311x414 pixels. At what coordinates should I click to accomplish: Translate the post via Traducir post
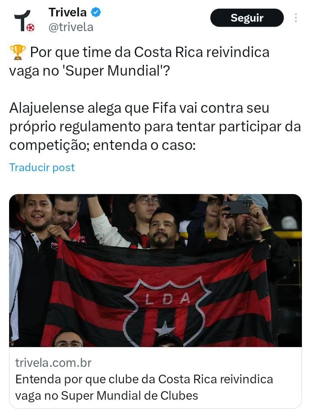[42, 167]
